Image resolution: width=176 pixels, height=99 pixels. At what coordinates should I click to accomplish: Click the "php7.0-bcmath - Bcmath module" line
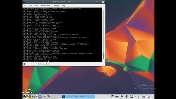(39, 39)
